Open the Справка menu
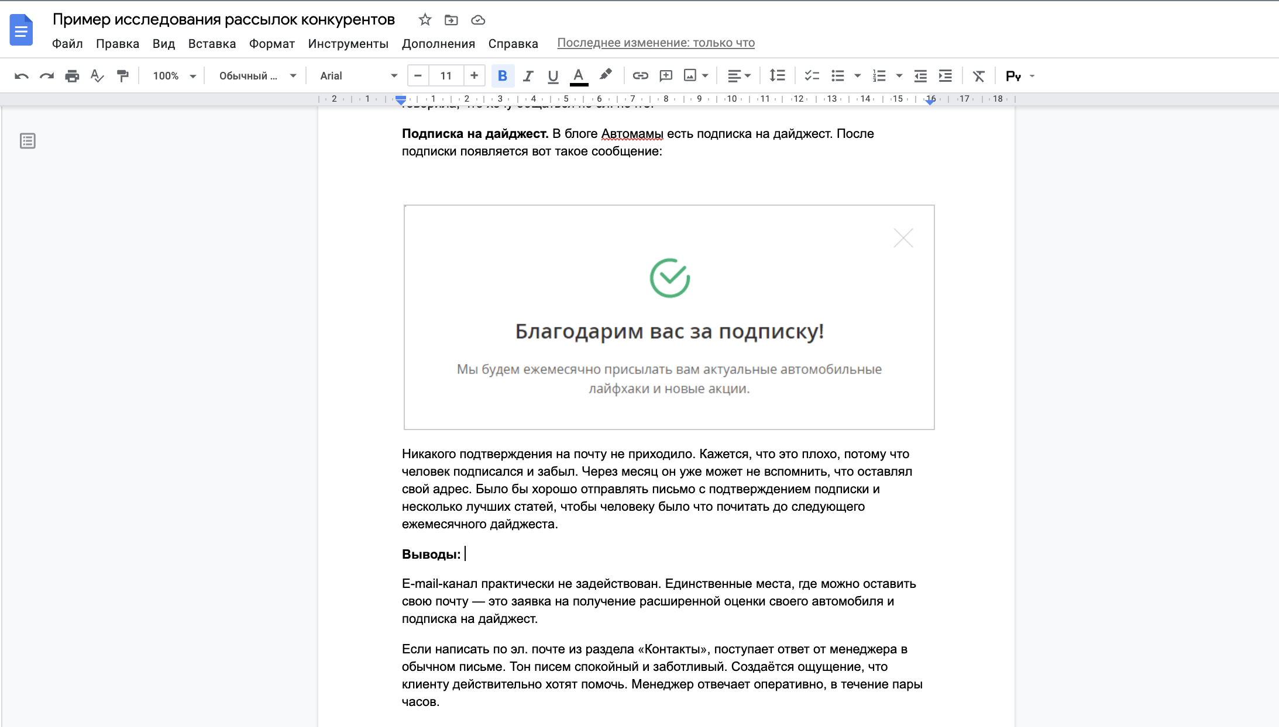Image resolution: width=1279 pixels, height=727 pixels. pyautogui.click(x=513, y=44)
